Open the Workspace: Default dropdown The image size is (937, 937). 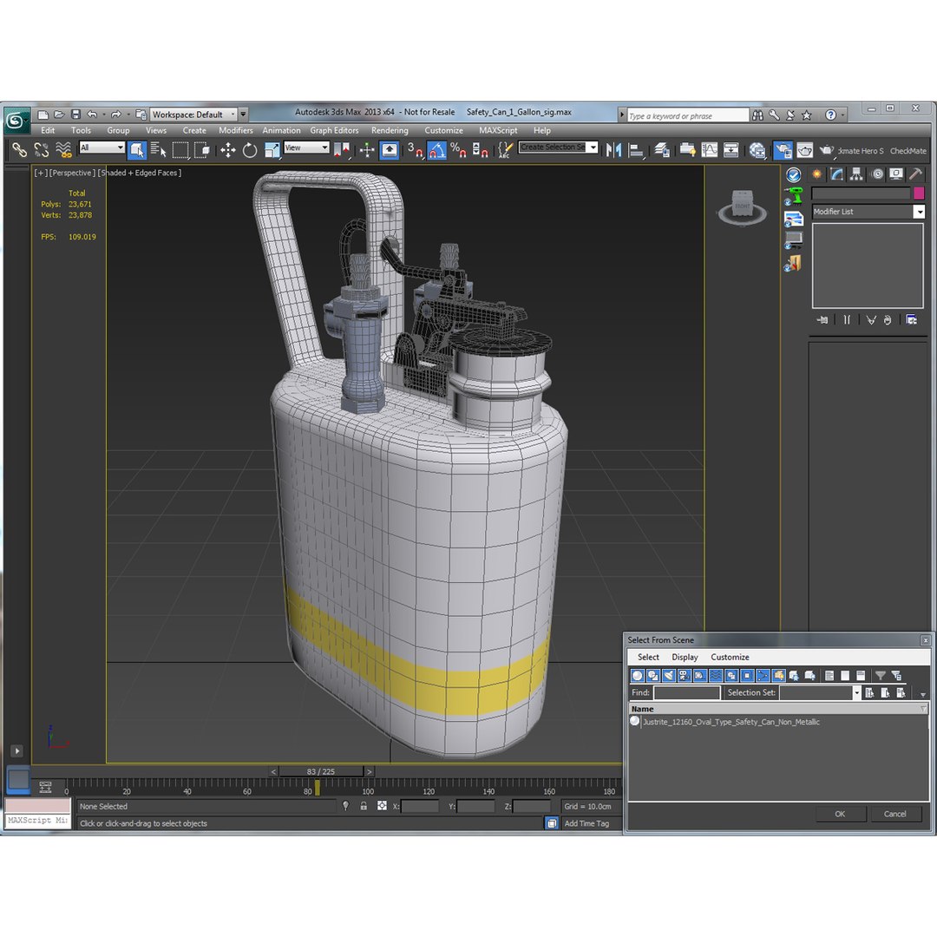point(193,115)
